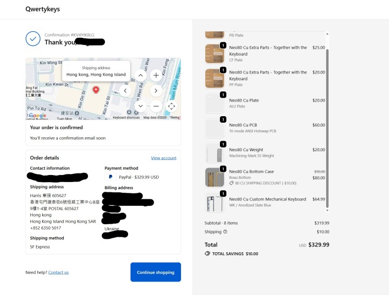Click 'Machining-Mark SS Weight' variant text

pos(252,156)
